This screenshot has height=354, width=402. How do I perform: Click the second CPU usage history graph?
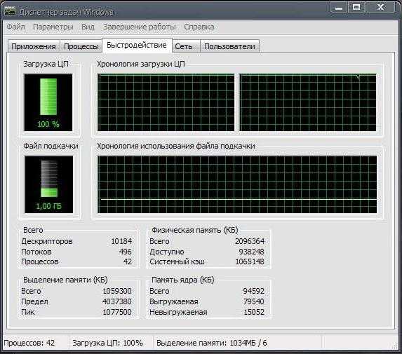pyautogui.click(x=308, y=102)
